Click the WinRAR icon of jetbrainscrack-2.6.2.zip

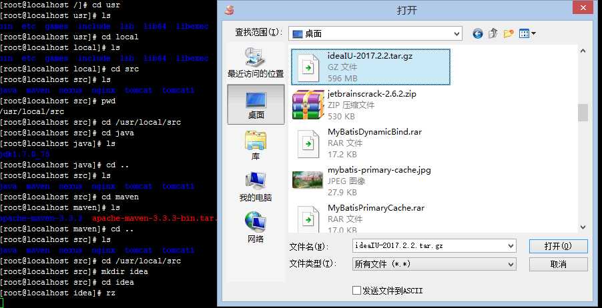tap(308, 105)
